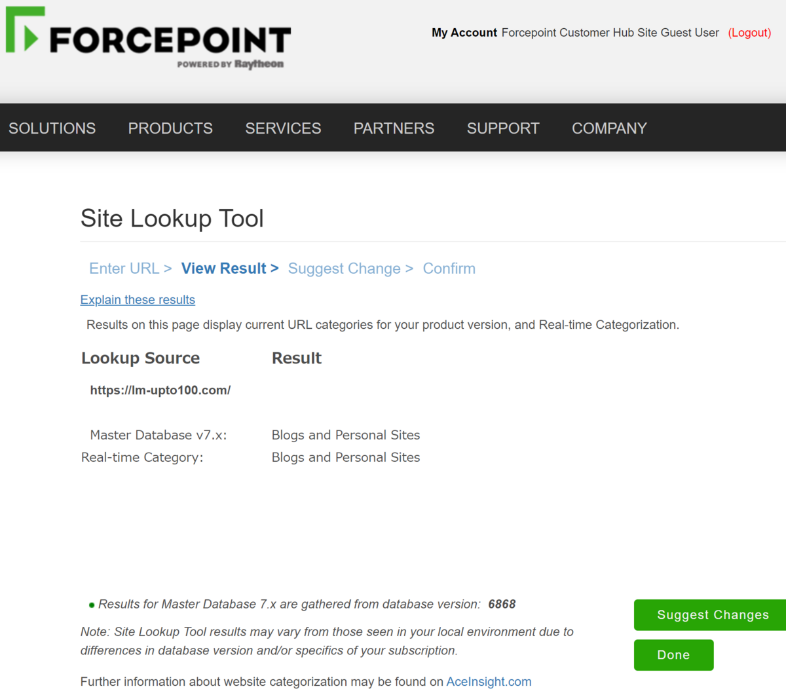Click the Result column heading

[x=297, y=358]
